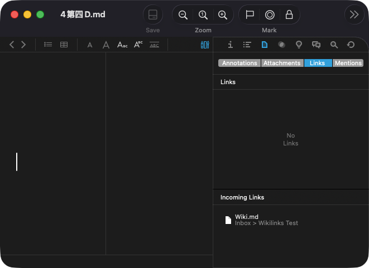Toggle the inspector sidebar icon
This screenshot has width=369, height=268.
click(205, 45)
